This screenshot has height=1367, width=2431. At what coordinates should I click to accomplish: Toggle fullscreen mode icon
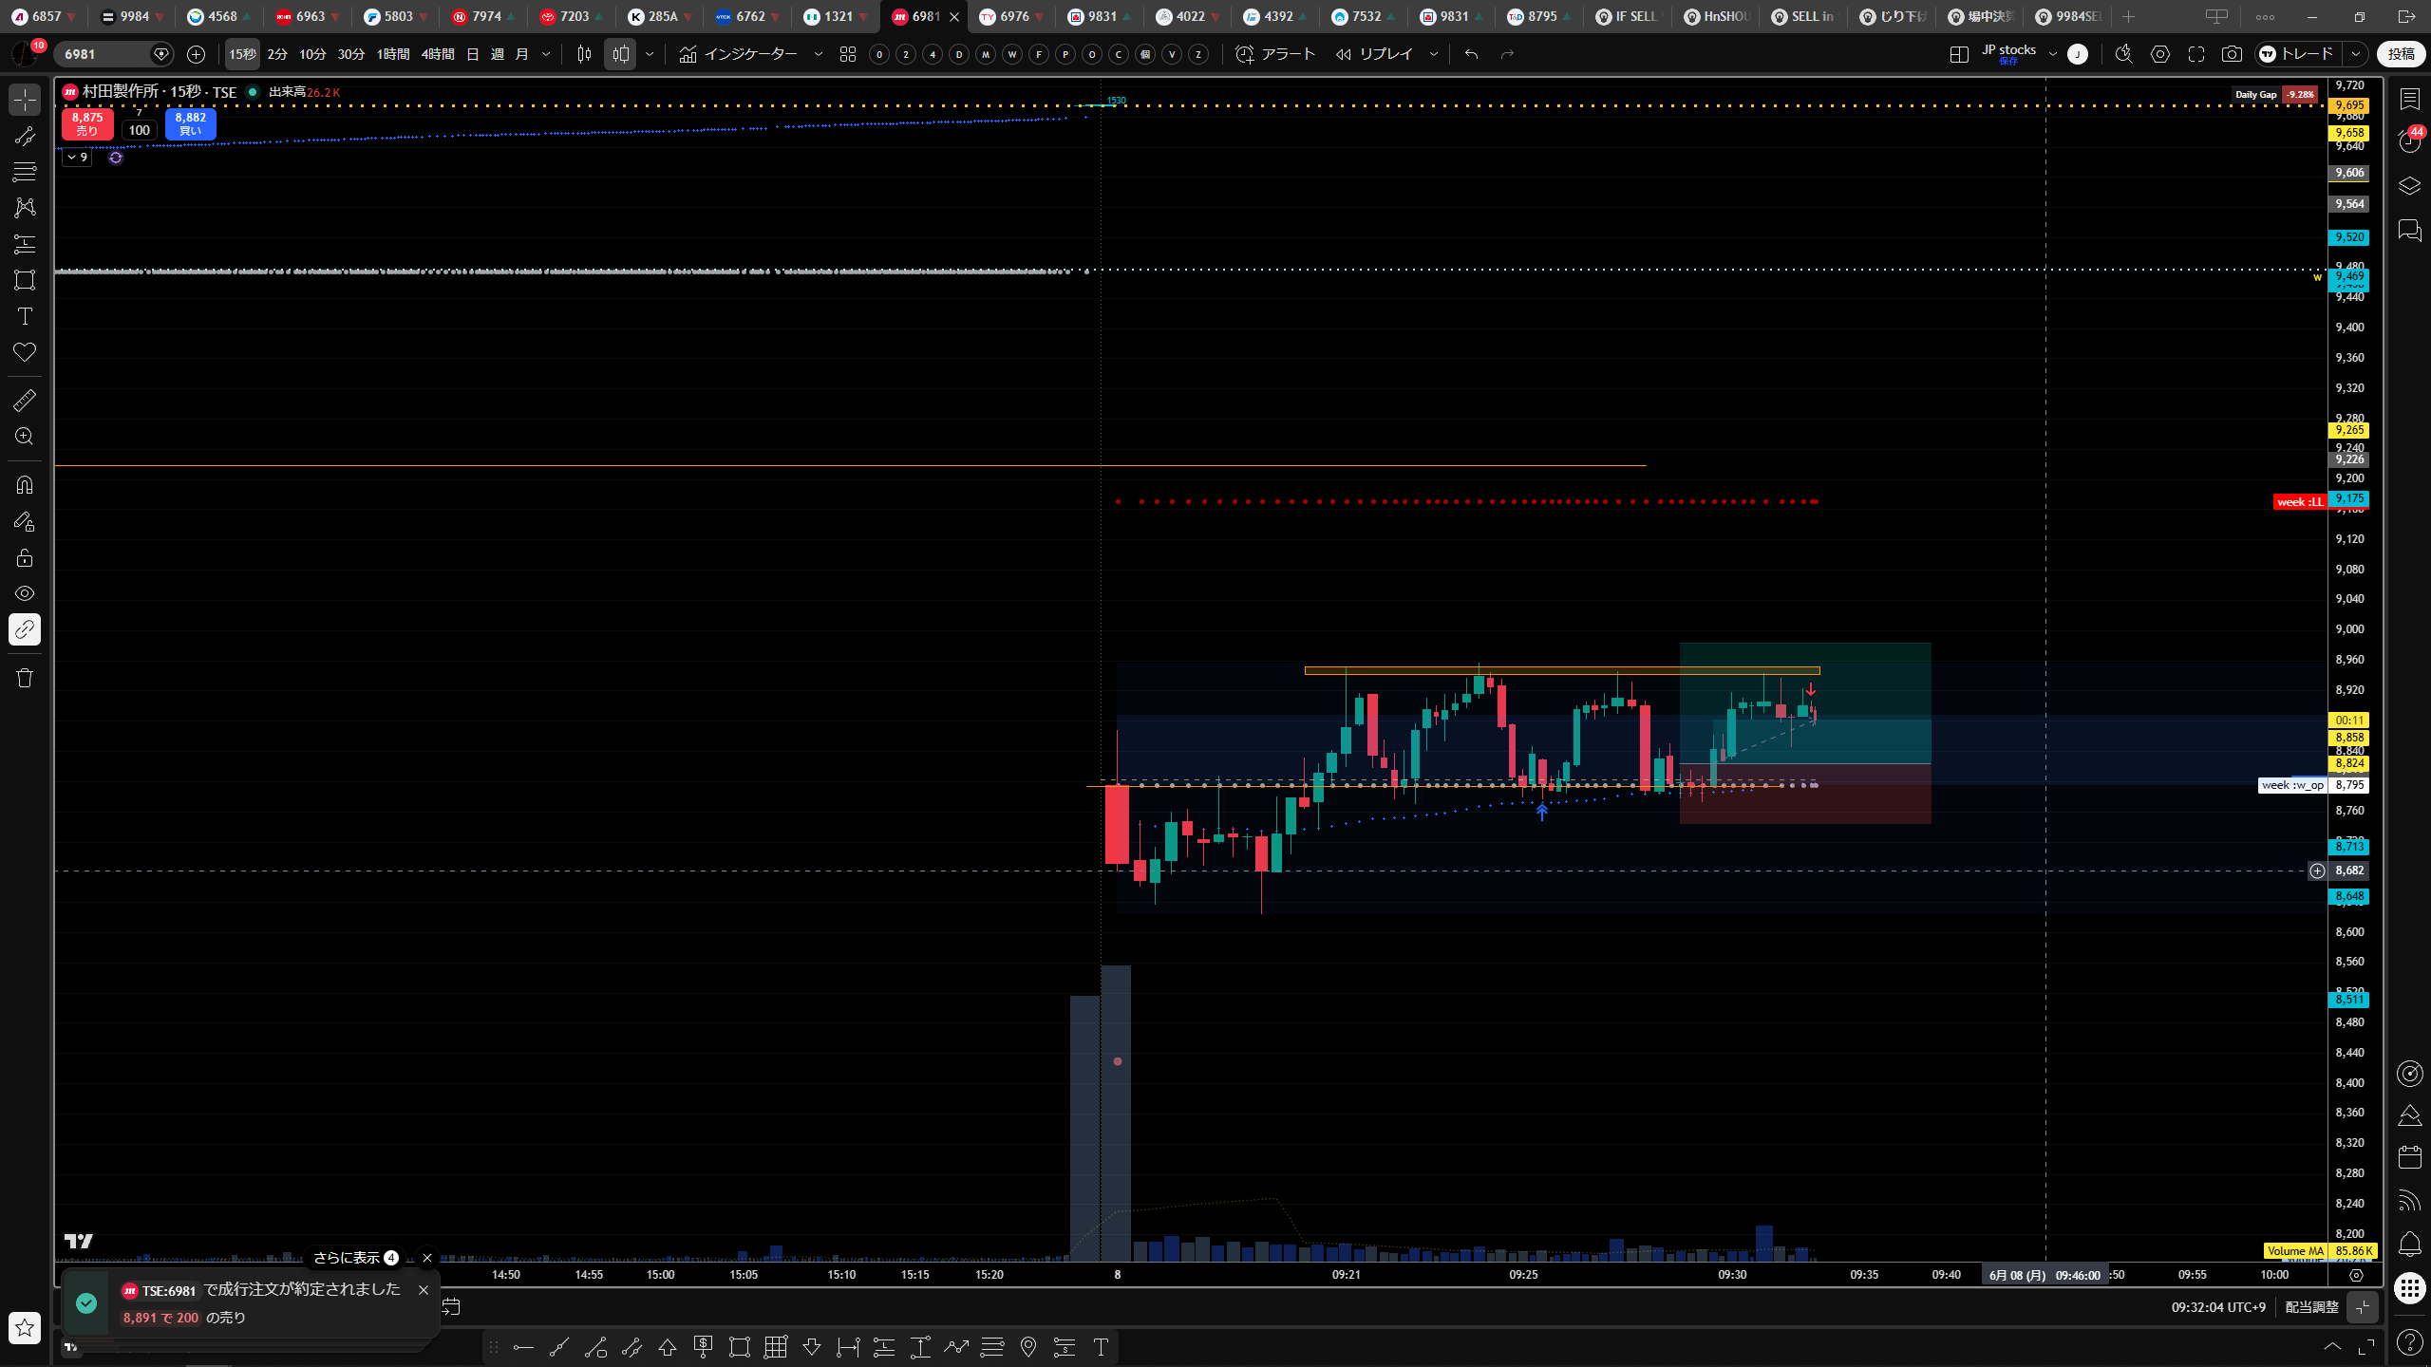2196,54
